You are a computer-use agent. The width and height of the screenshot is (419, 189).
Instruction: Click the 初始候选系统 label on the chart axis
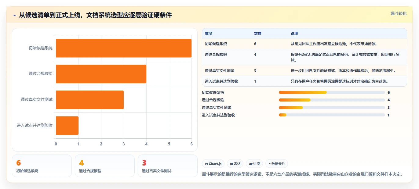[x=41, y=48]
